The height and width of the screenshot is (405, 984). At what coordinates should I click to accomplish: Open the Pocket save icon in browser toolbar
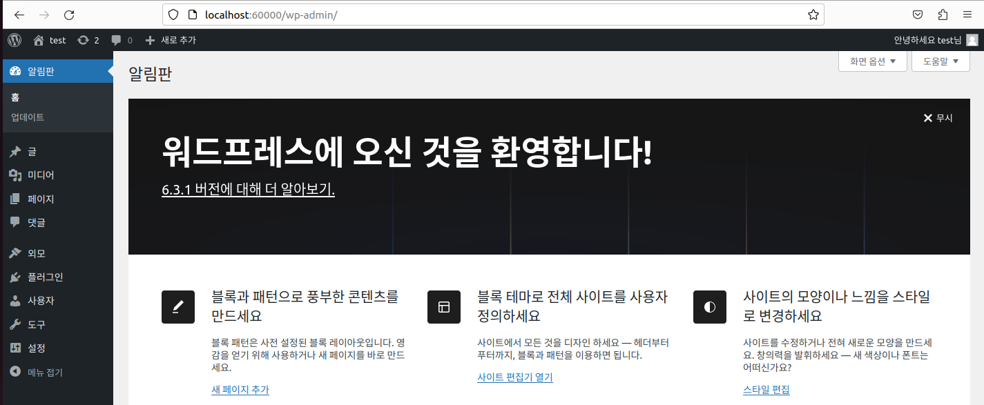(918, 14)
